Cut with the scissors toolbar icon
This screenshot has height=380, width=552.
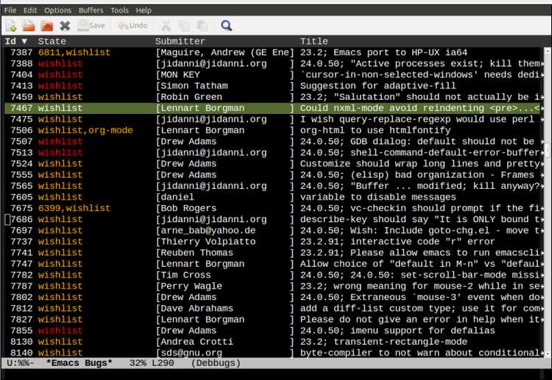click(166, 26)
